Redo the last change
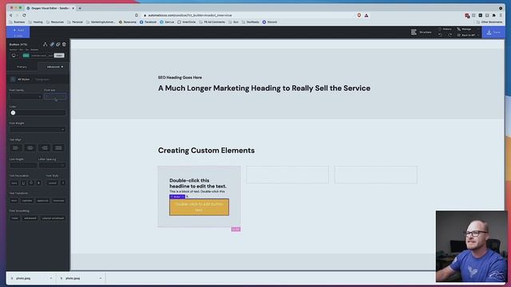Screen dimensions: 511x287 click(450, 35)
